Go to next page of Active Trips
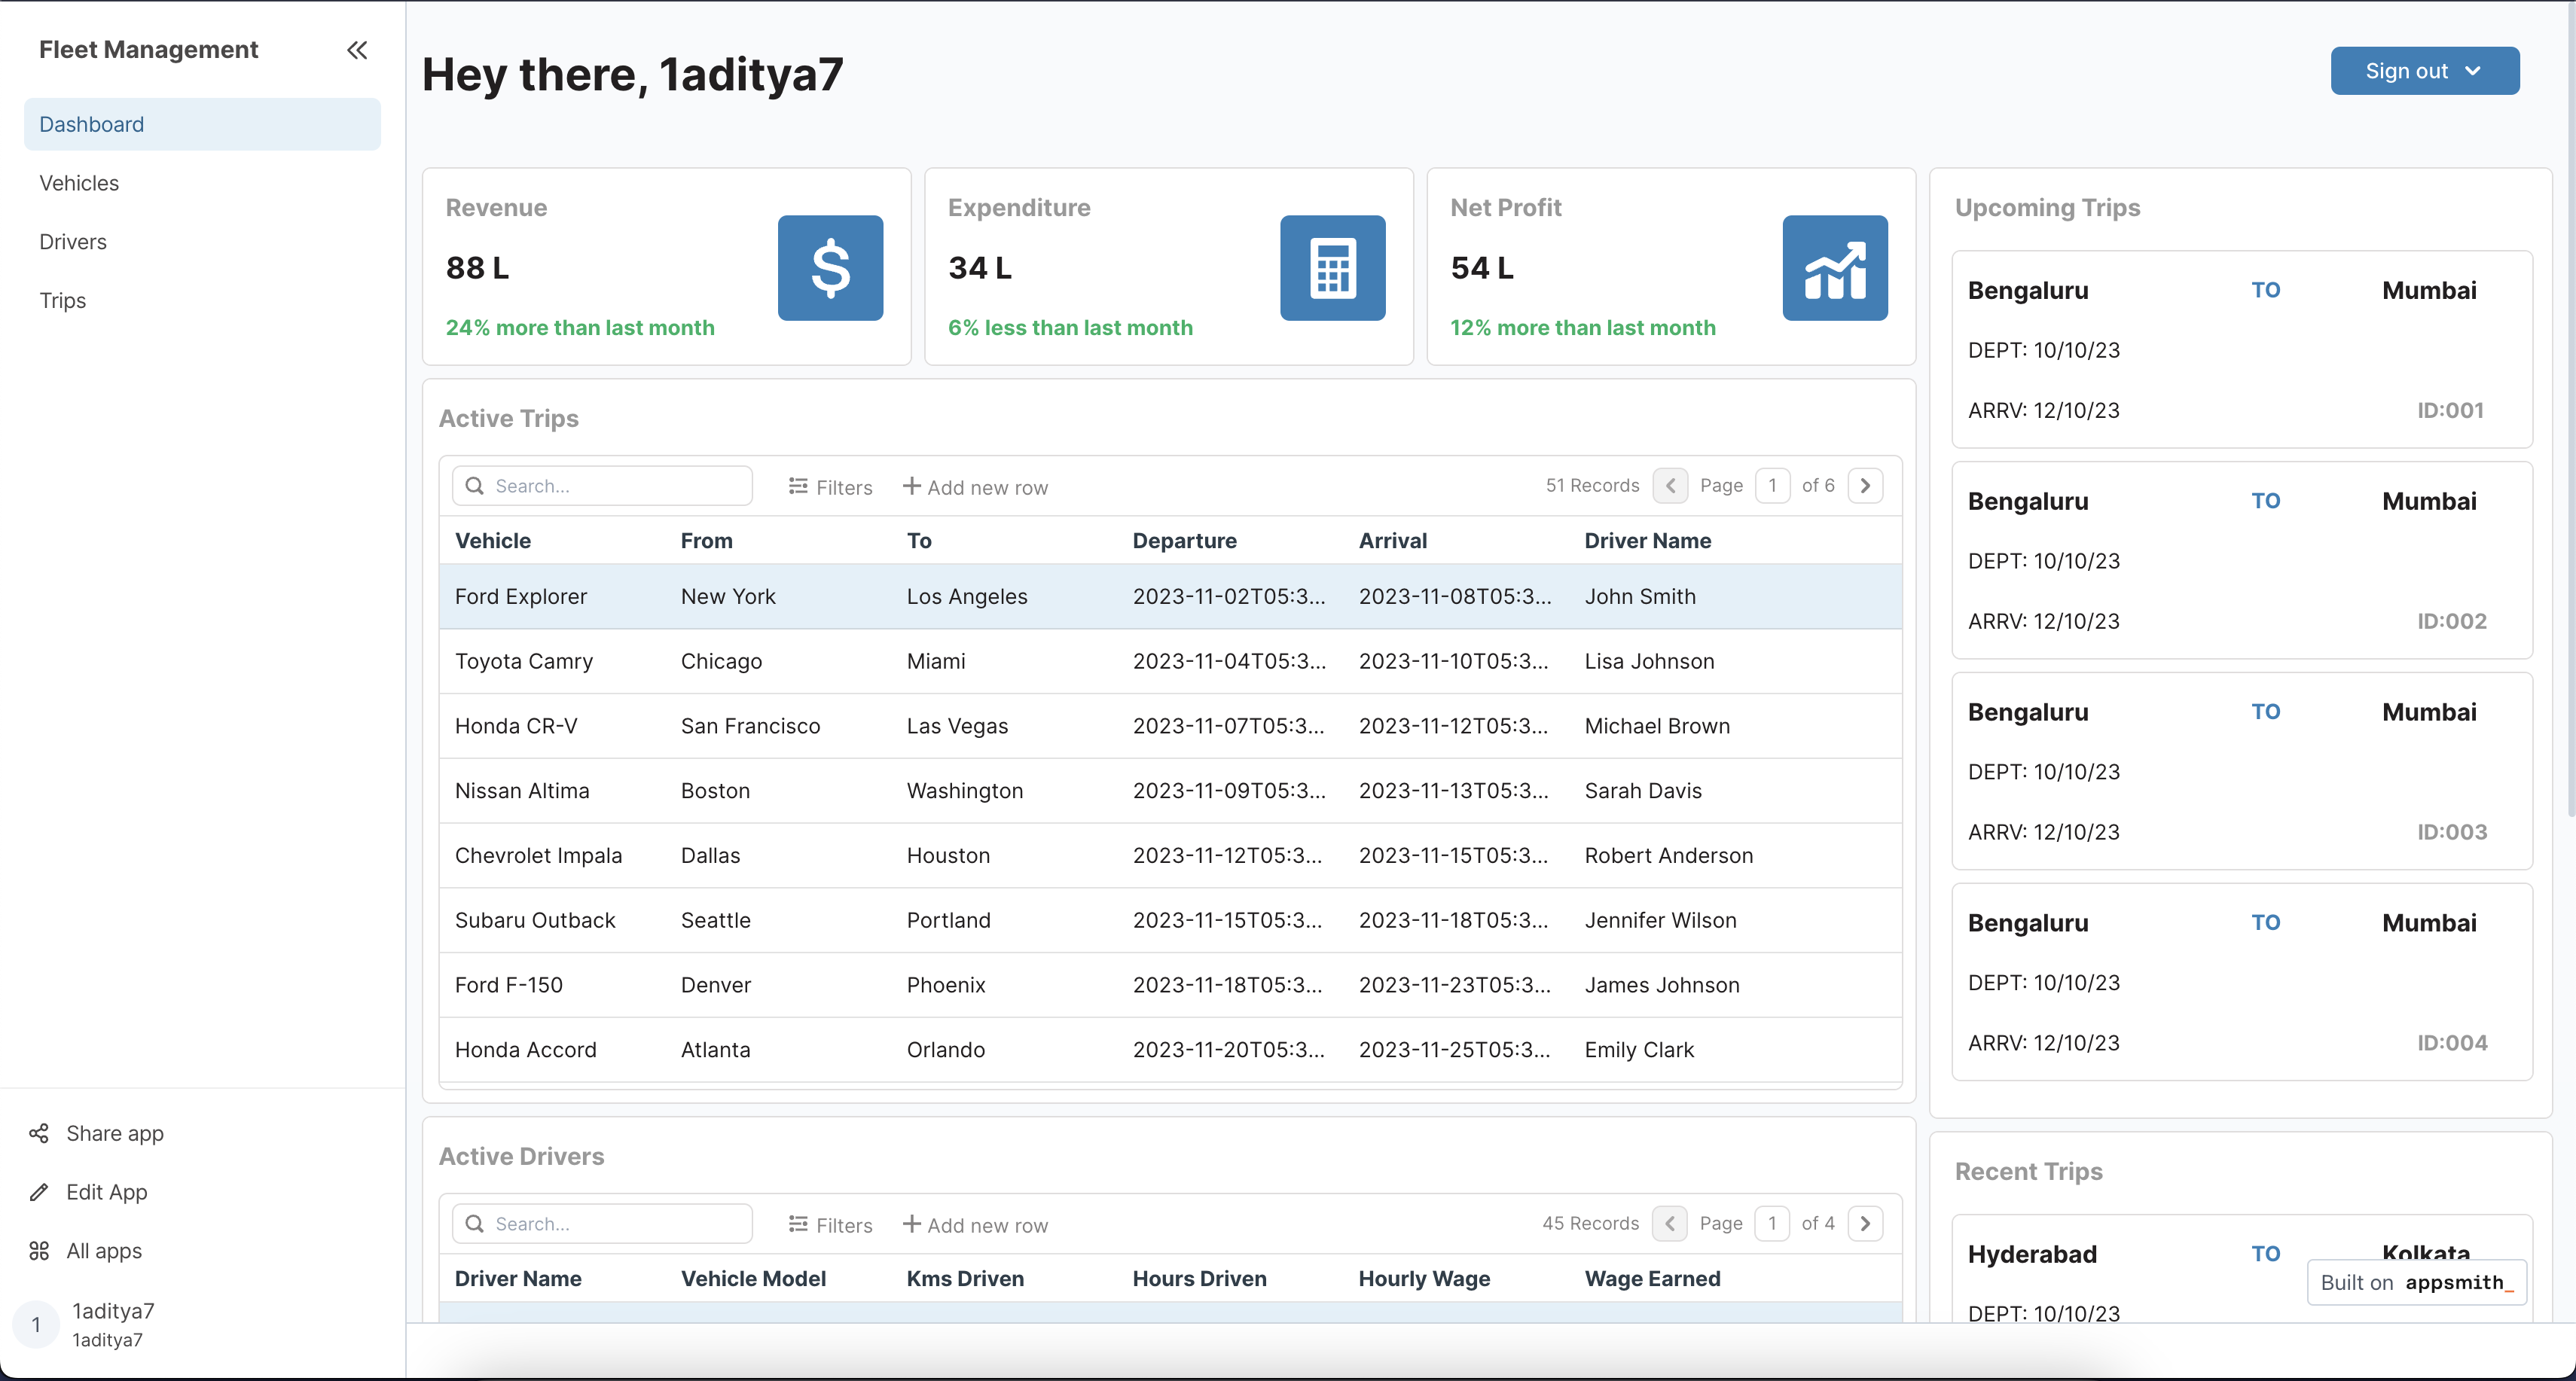Image resolution: width=2576 pixels, height=1381 pixels. point(1865,486)
